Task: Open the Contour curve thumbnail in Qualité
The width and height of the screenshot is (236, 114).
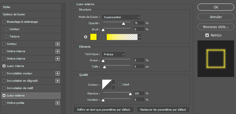Action: point(106,84)
